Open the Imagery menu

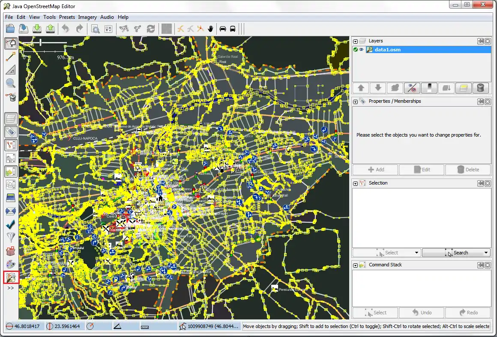coord(87,17)
